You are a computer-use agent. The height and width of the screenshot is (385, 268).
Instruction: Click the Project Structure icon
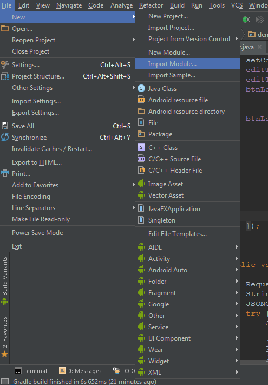(5, 76)
